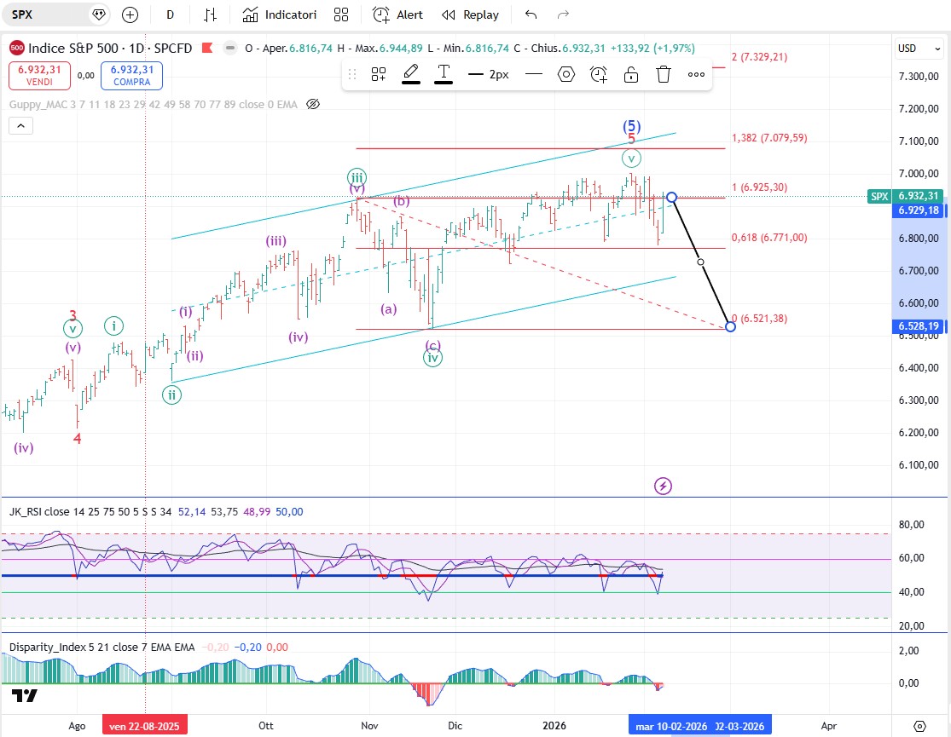The image size is (951, 737).
Task: Change line color with the pencil icon
Action: [x=411, y=74]
